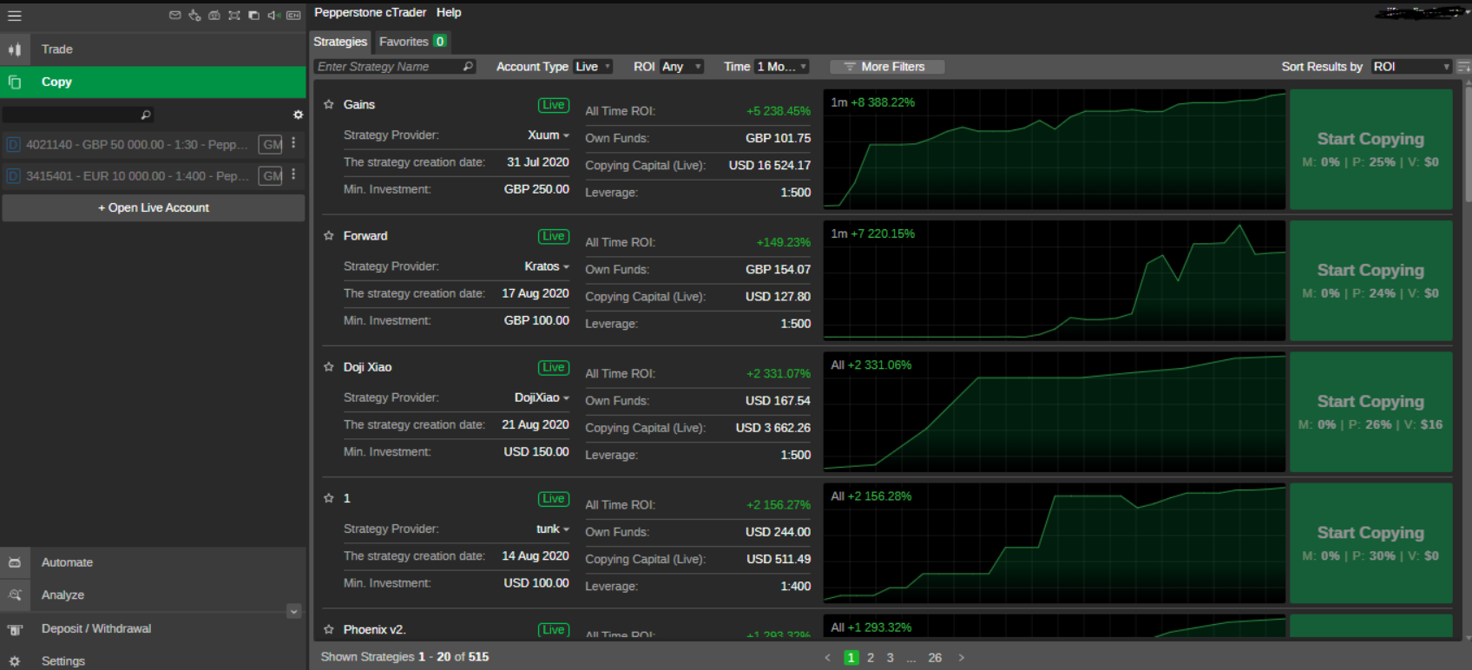Screen dimensions: 1472x670
Task: Go to results page 3
Action: coord(890,658)
